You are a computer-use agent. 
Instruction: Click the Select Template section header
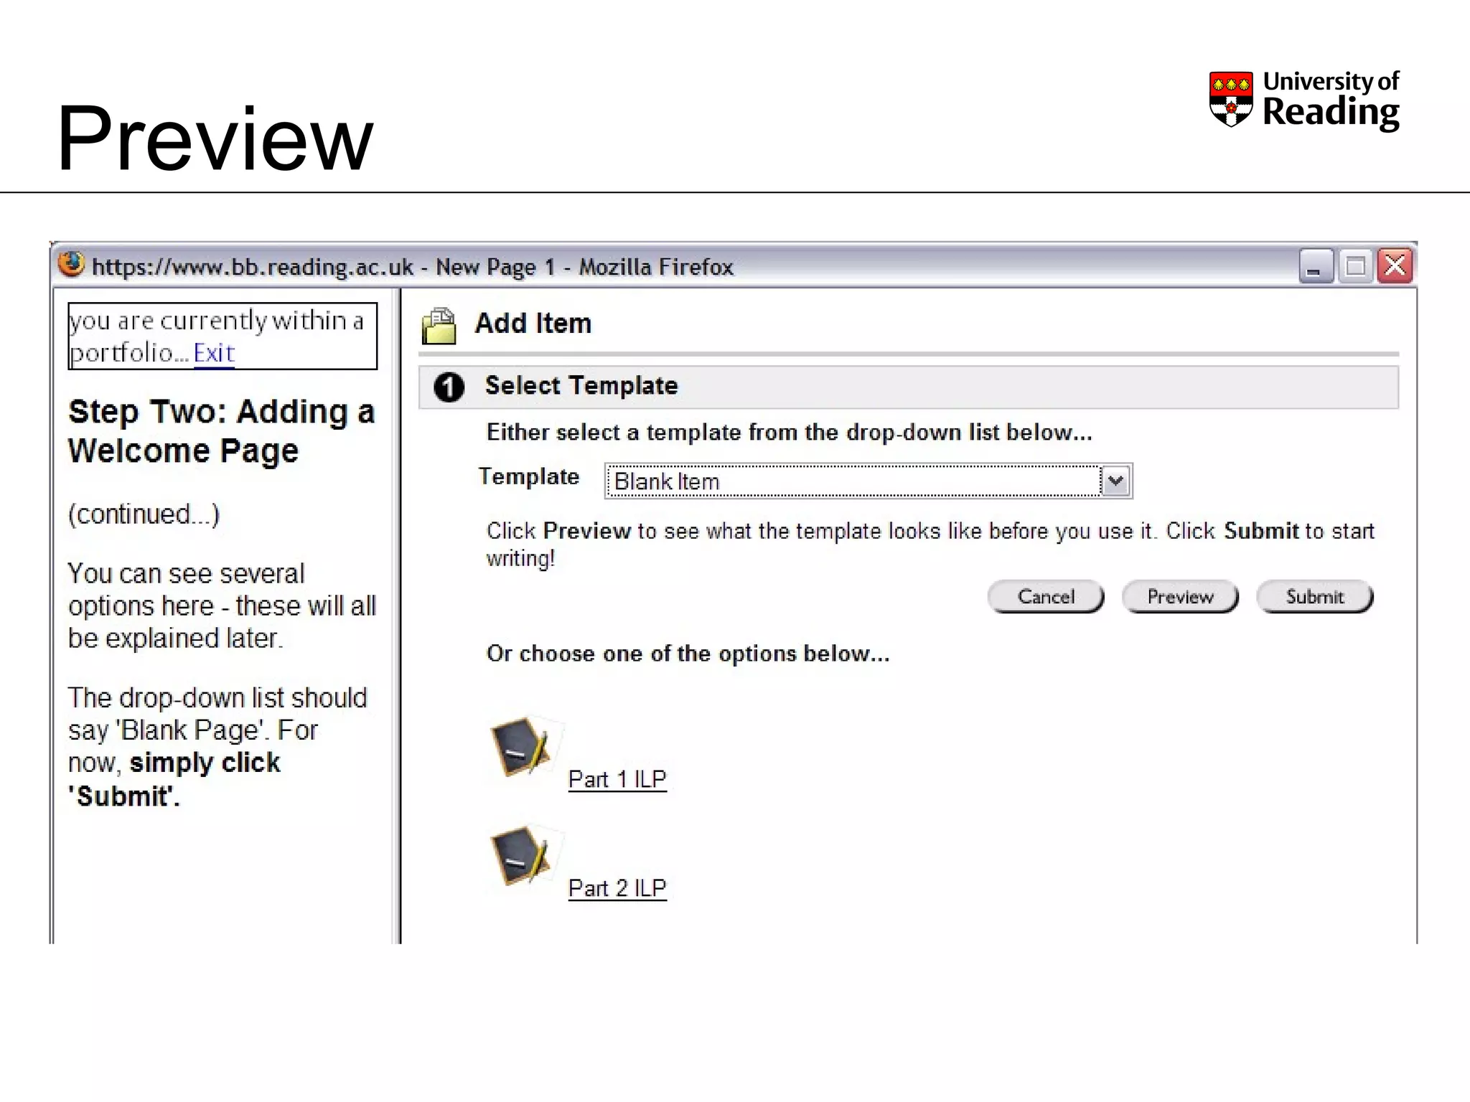(581, 386)
